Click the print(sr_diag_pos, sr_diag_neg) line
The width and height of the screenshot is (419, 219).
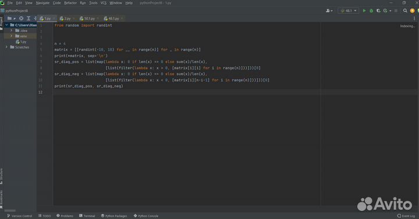pos(88,86)
